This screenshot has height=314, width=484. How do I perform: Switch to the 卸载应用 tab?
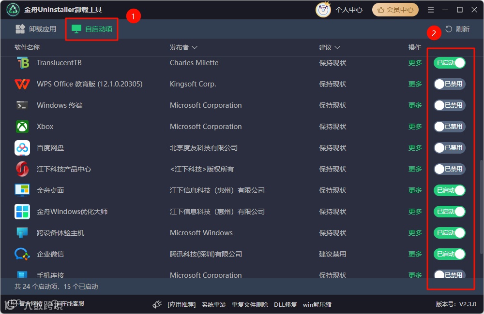(36, 29)
